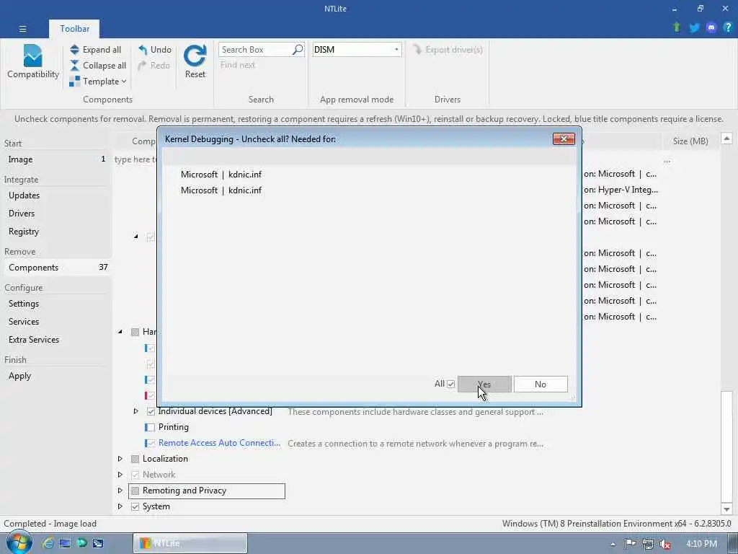Collapse the Hardware group arrow
738x554 pixels.
click(x=120, y=332)
